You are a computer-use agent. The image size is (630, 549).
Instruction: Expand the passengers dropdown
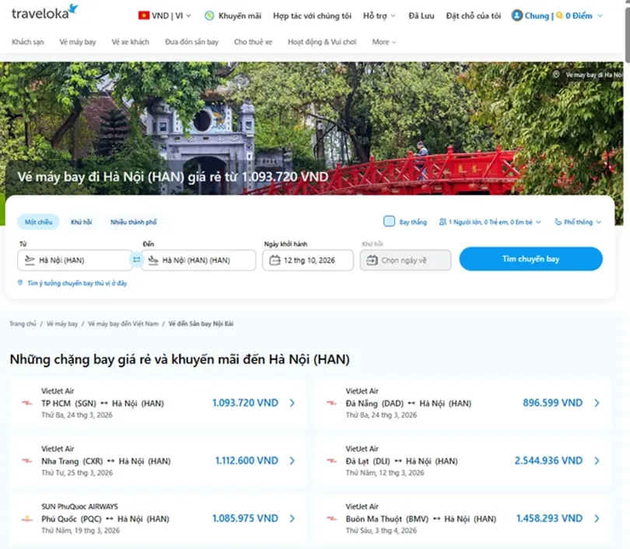[490, 222]
